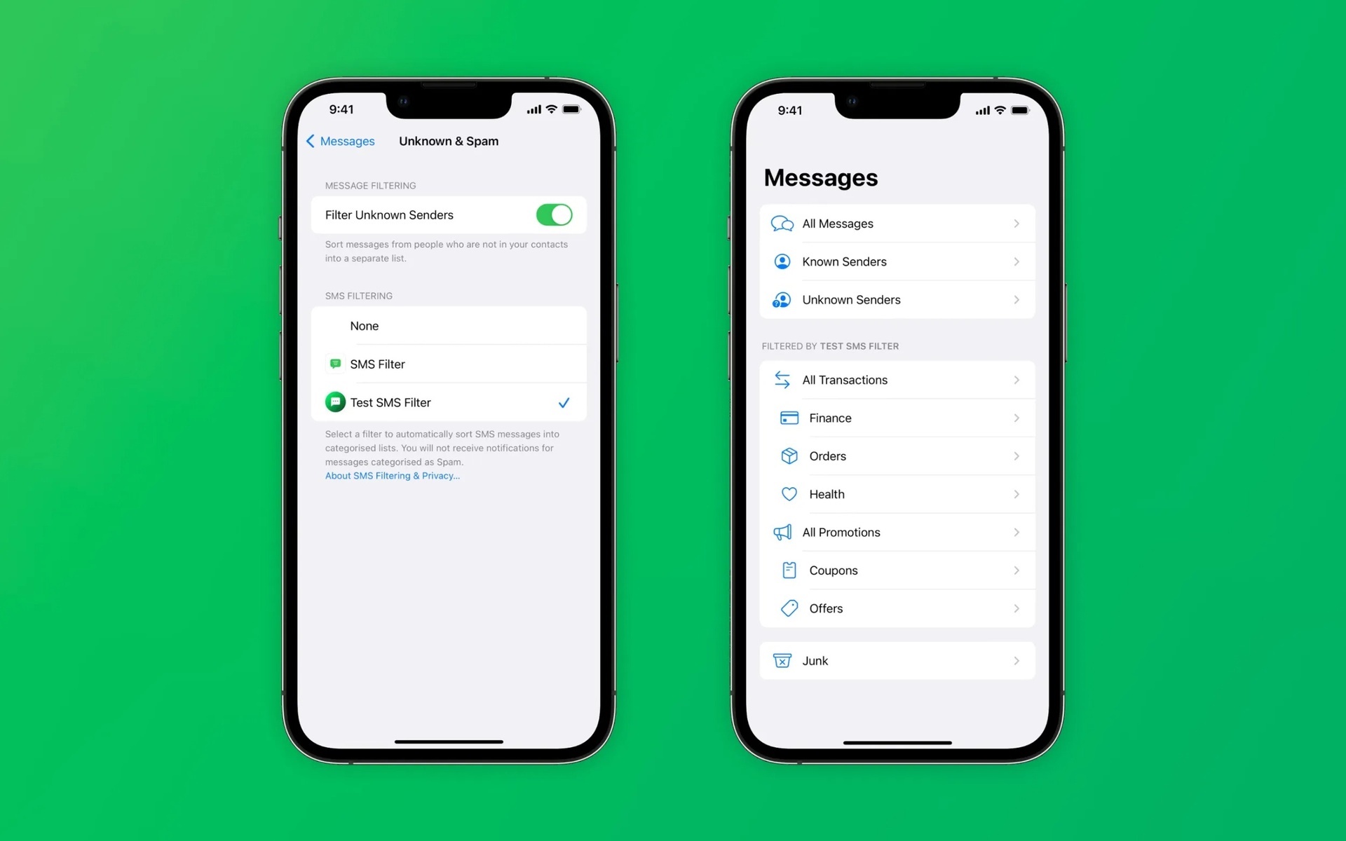Select Test SMS Filter option

pyautogui.click(x=449, y=402)
